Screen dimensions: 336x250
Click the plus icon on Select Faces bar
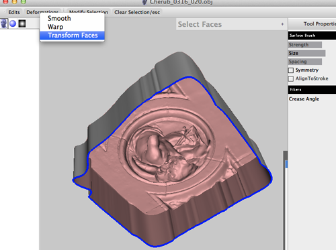pyautogui.click(x=282, y=24)
